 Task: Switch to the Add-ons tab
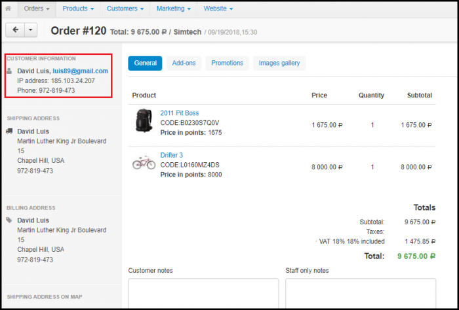point(184,63)
